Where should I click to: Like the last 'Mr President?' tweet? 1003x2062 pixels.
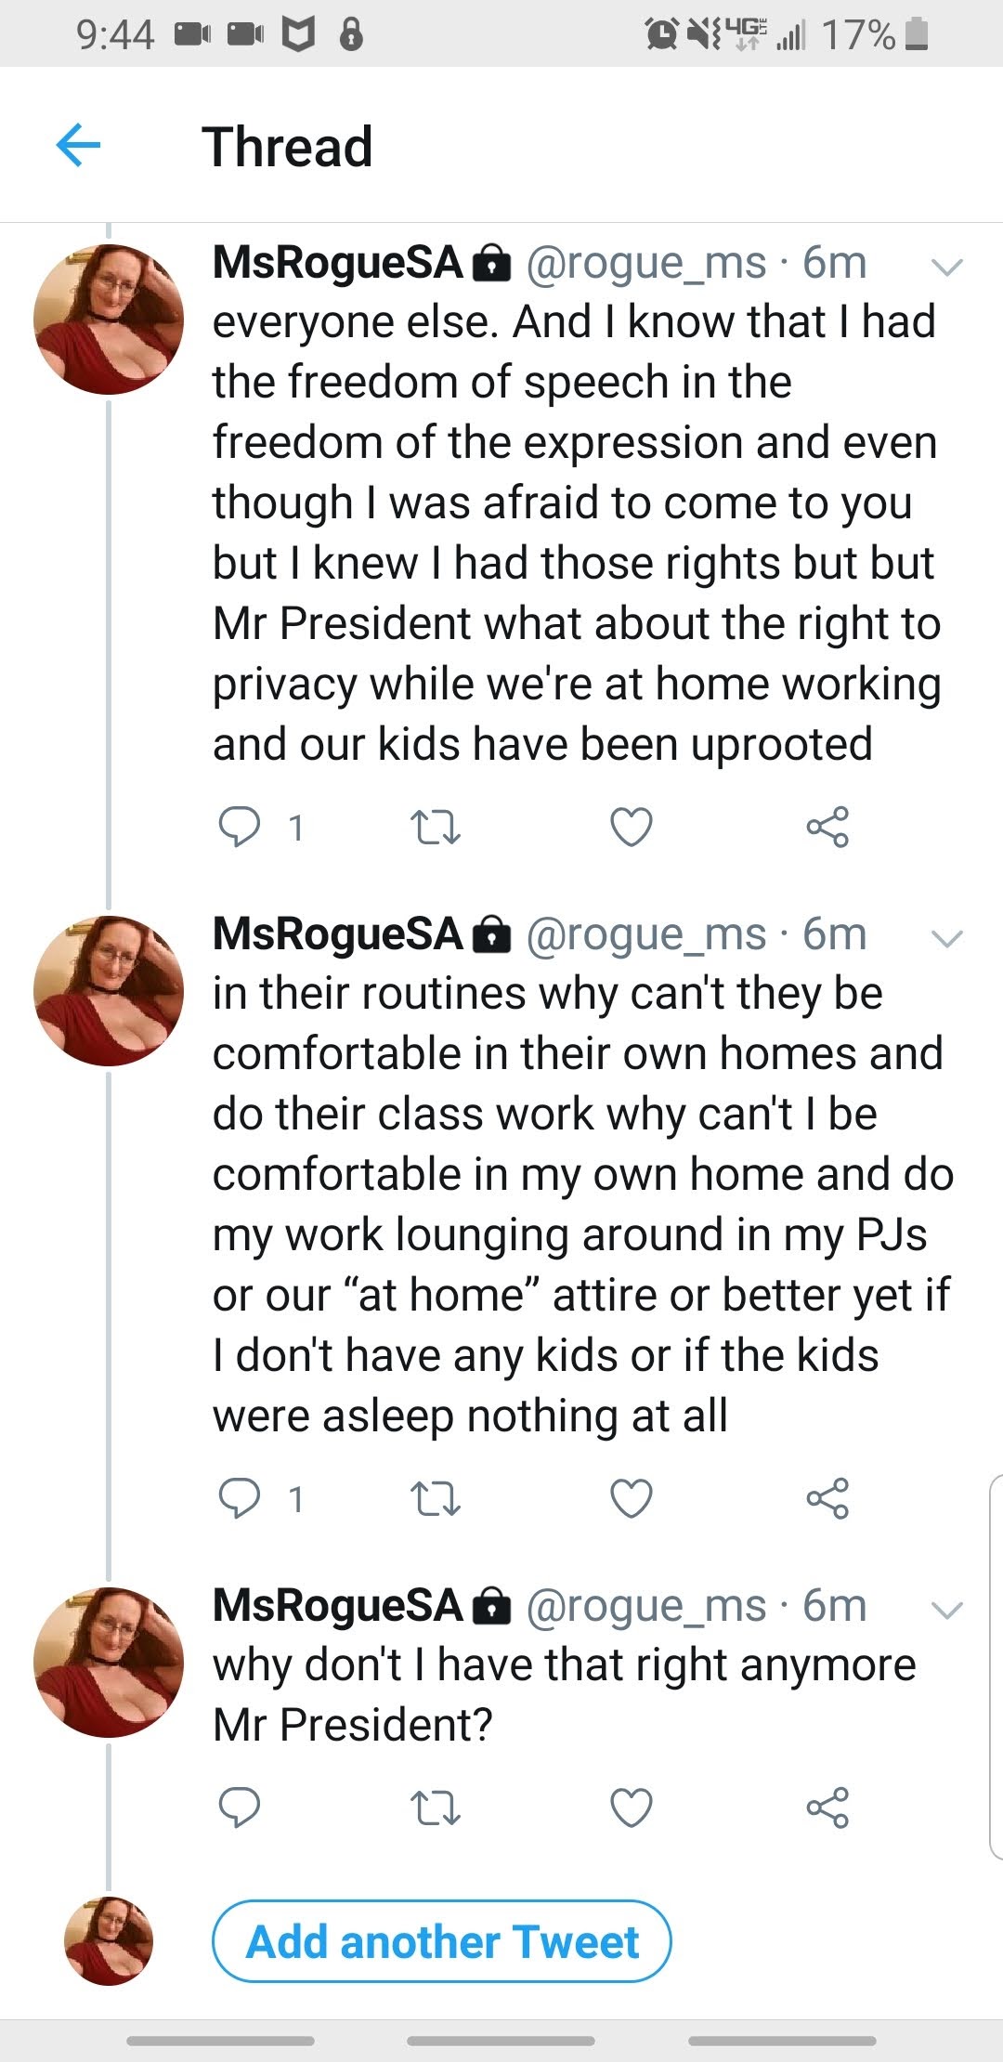[x=632, y=1808]
